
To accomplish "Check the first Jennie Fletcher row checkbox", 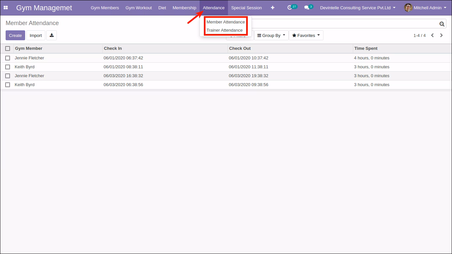I will (8, 58).
